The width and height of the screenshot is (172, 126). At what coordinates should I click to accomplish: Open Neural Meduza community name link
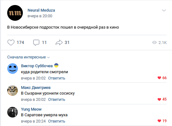41,10
